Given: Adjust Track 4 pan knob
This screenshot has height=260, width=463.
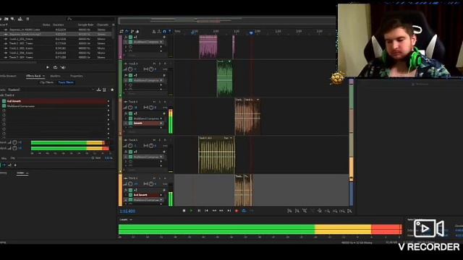Looking at the screenshot, I should (x=151, y=108).
